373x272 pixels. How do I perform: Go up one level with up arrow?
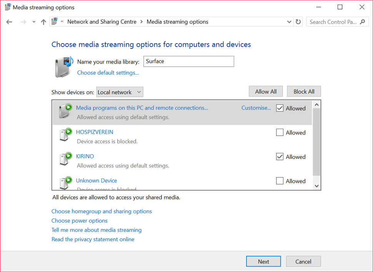43,22
